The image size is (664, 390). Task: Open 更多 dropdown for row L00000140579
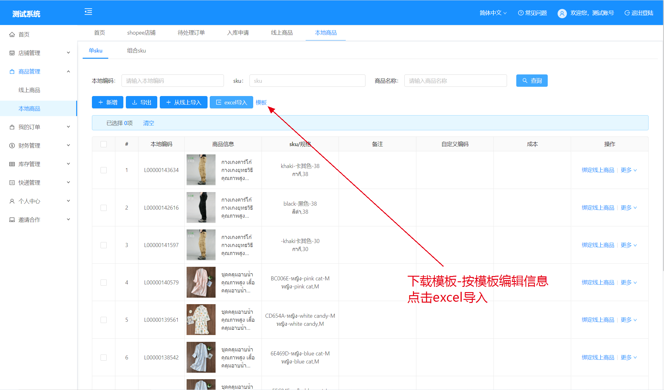[629, 283]
